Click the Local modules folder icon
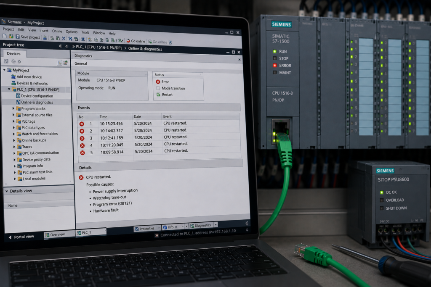The height and width of the screenshot is (287, 431). [20, 179]
